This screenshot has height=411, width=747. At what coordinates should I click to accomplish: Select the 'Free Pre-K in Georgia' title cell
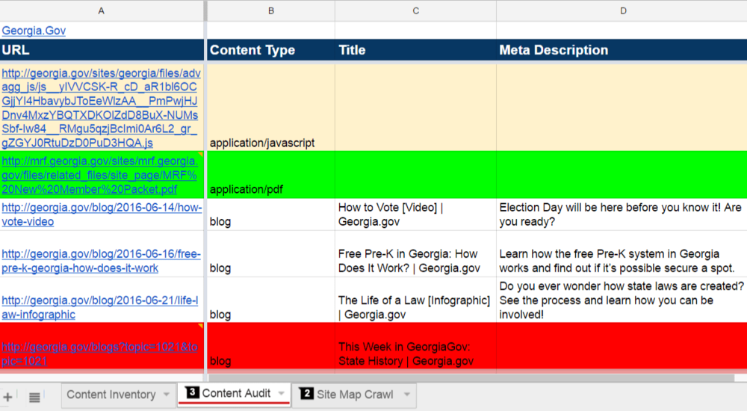[415, 253]
